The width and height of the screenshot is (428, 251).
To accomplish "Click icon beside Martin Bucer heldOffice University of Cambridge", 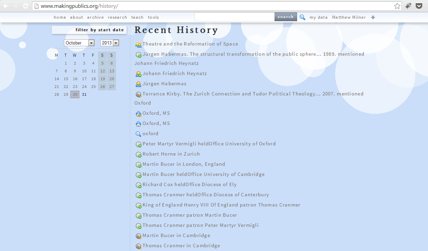I will point(138,175).
